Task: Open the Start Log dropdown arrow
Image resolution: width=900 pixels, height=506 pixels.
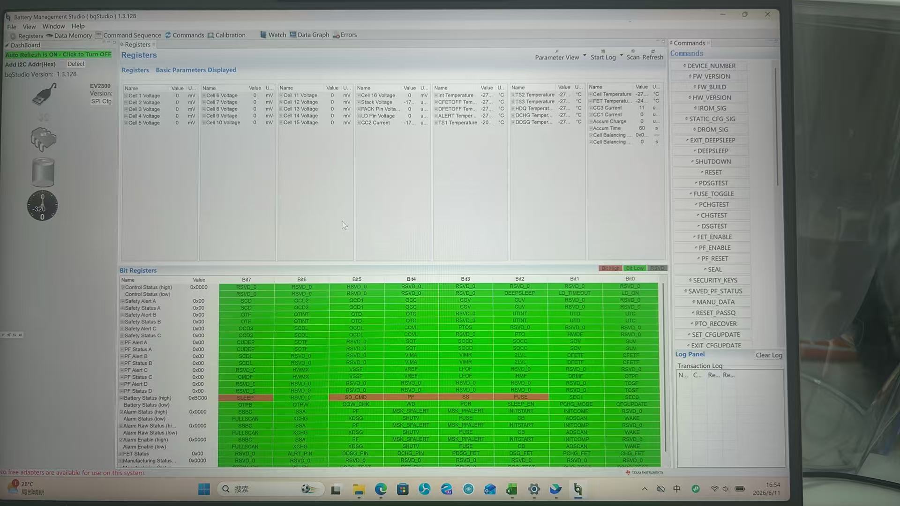Action: pos(622,55)
